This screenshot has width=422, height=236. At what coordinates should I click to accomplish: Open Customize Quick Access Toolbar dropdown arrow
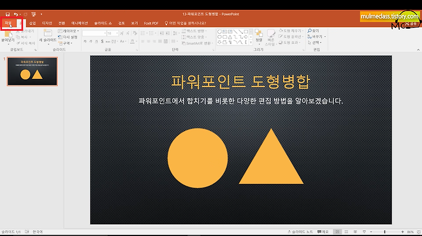41,14
